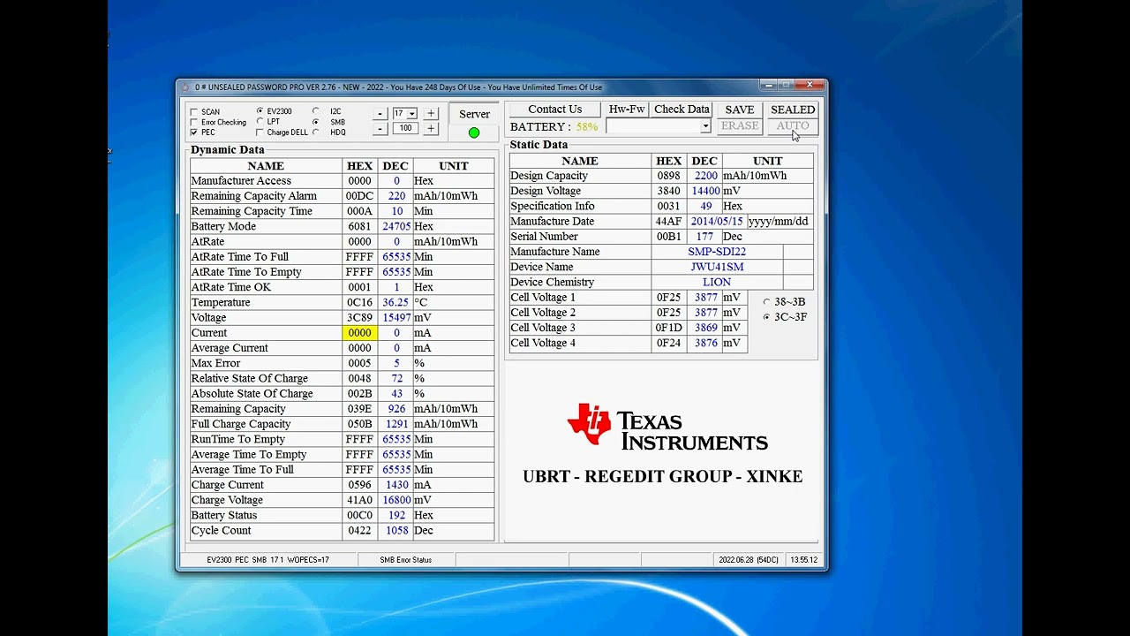Click the 'Relative State Of Charge' row name
Screen dimensions: 1130x636
click(x=250, y=378)
